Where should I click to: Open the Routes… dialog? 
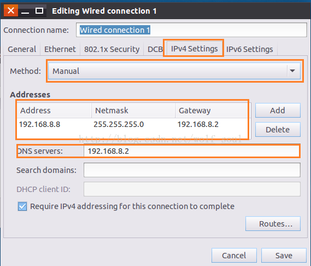click(273, 224)
